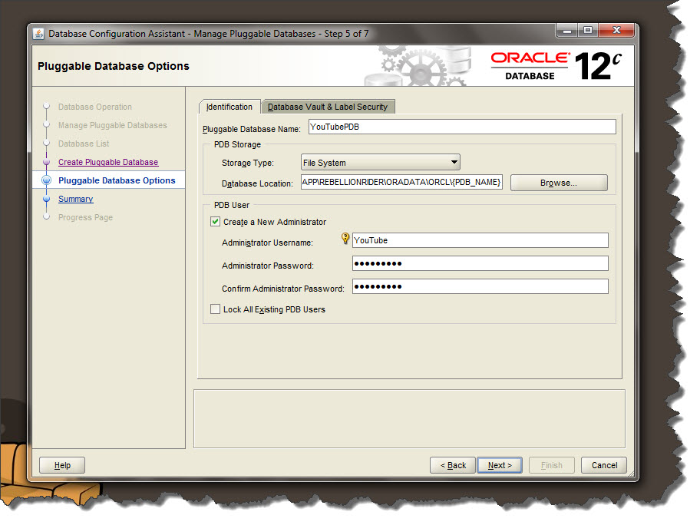Viewport: 700px width, 525px height.
Task: Click the lightbulb hint beside Administrator Username
Action: point(347,239)
